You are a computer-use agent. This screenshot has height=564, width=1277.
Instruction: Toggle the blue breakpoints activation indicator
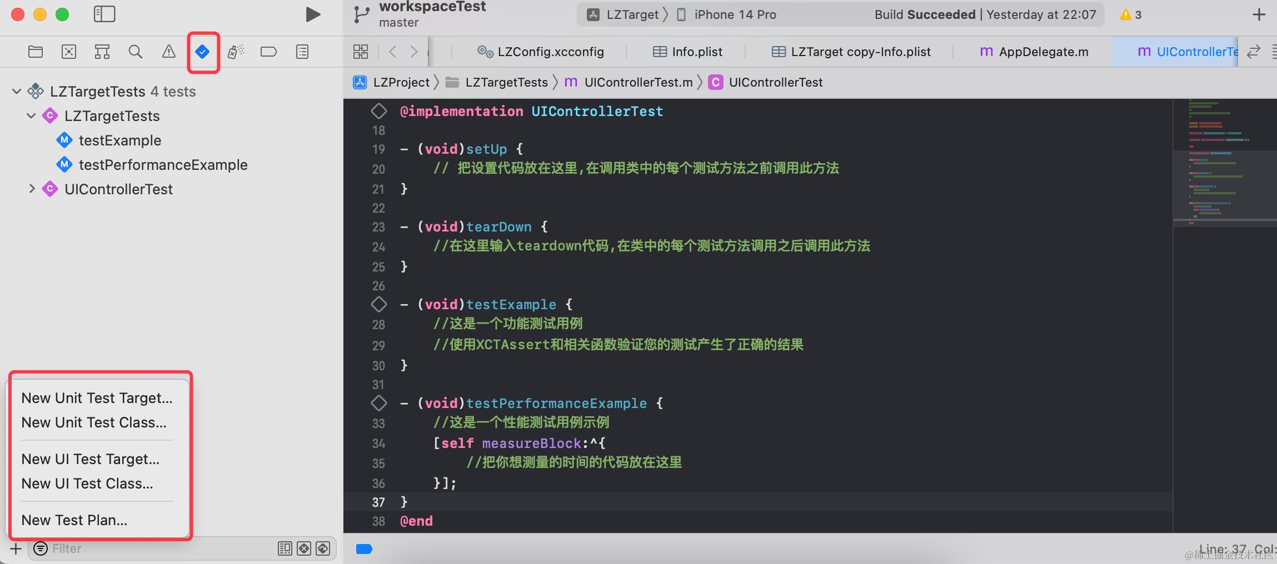pos(364,549)
